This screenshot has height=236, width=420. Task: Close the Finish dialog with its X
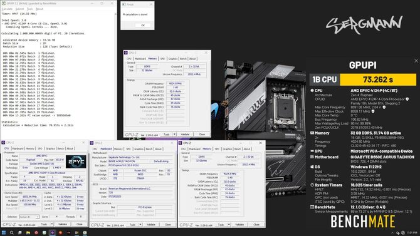point(151,4)
